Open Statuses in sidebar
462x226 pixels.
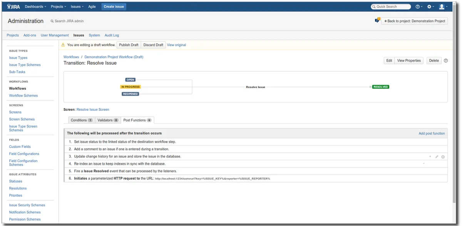16,181
